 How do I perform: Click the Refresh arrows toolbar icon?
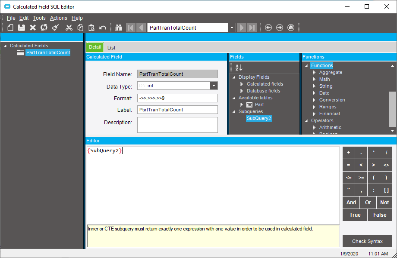[x=44, y=28]
